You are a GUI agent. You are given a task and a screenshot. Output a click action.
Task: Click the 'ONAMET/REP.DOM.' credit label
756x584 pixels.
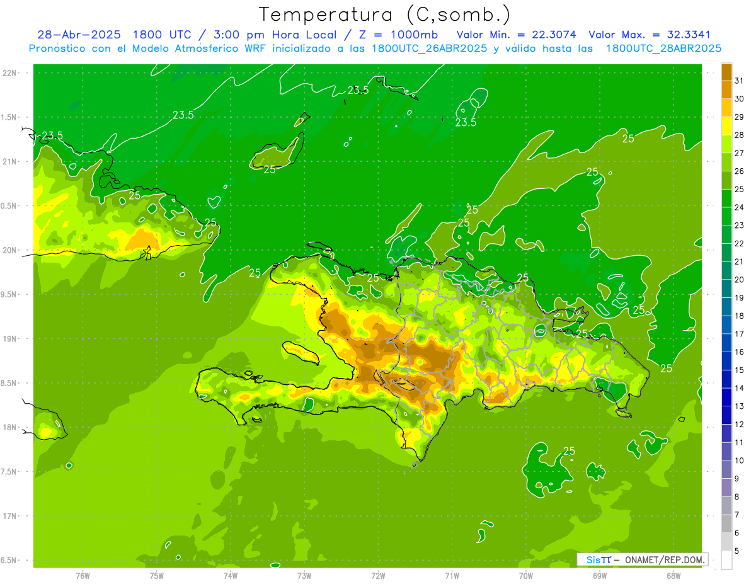pos(664,559)
